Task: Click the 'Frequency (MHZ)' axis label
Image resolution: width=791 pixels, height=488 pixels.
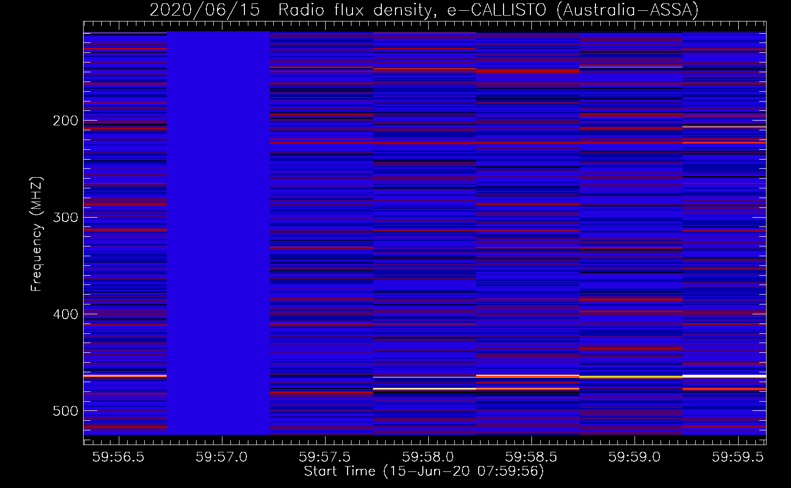Action: [x=36, y=234]
